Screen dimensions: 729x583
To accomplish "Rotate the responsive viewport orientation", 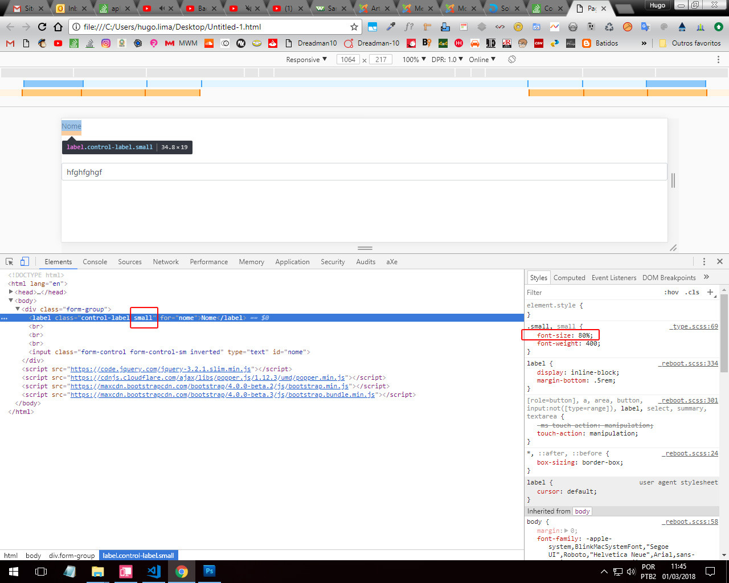I will [x=512, y=59].
